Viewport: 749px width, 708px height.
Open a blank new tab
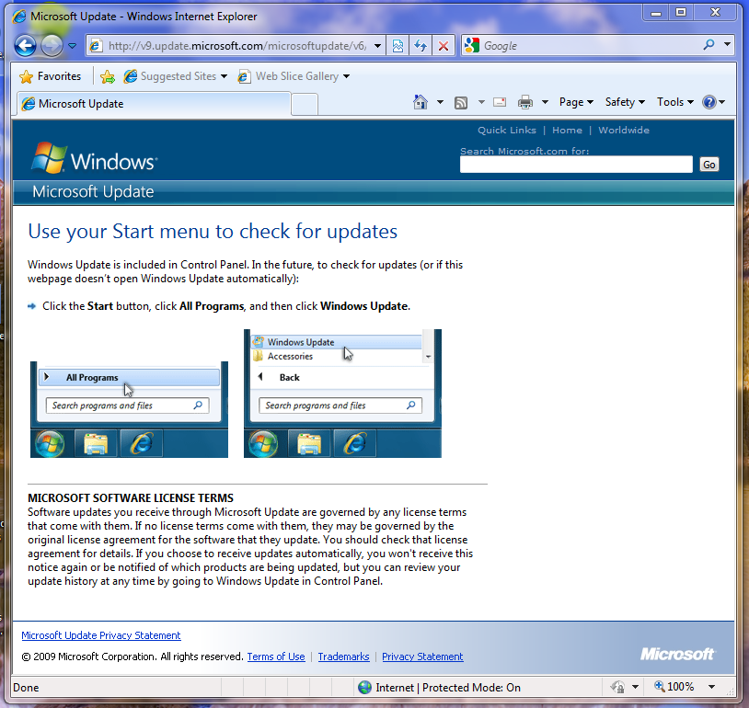tap(305, 105)
